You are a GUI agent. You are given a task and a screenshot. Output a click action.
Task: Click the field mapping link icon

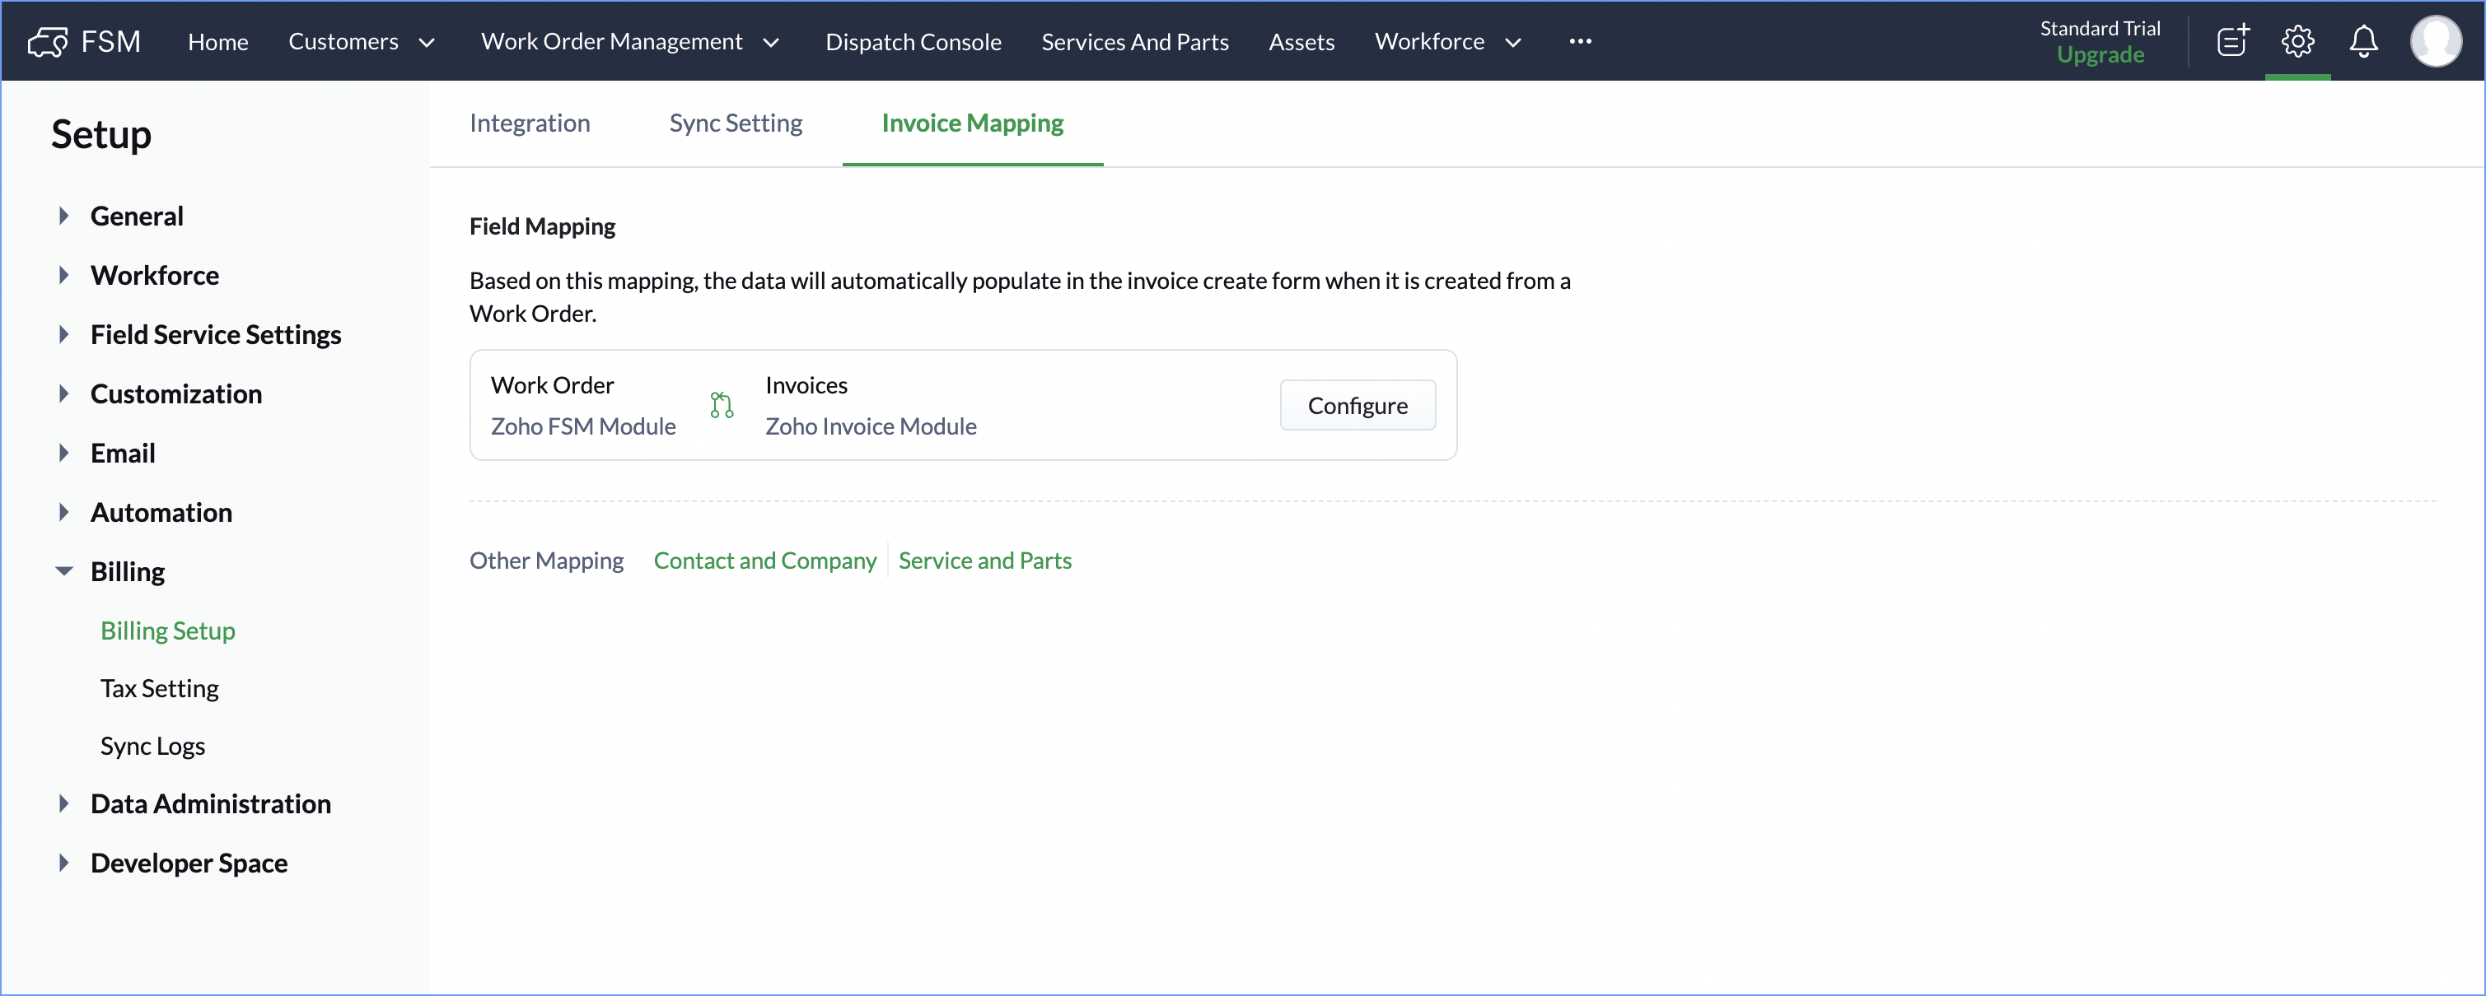(x=721, y=405)
